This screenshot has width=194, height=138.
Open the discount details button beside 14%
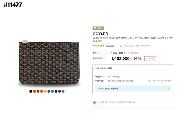(x=150, y=58)
